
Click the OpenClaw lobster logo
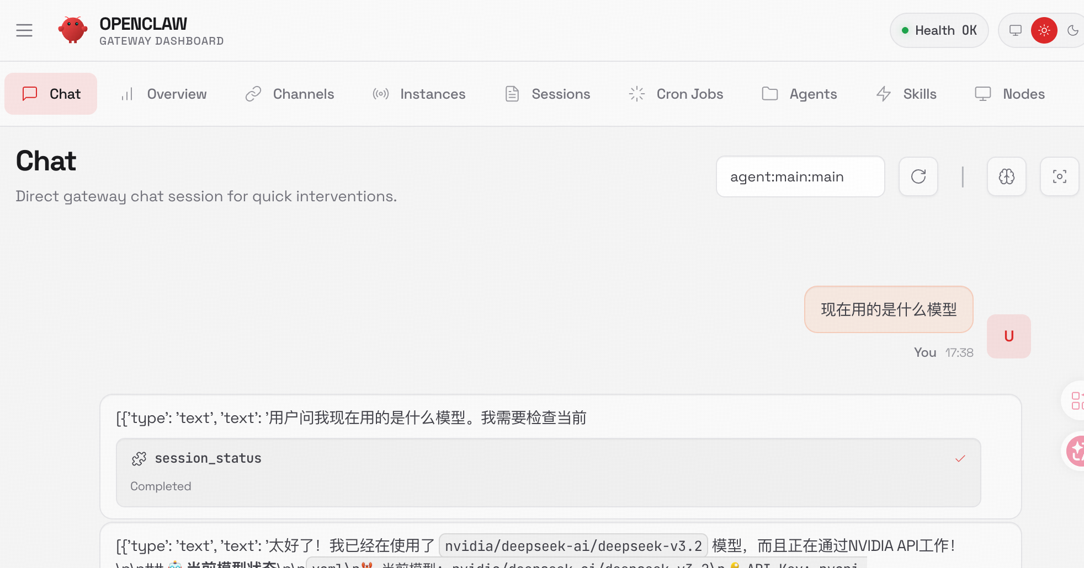coord(72,30)
